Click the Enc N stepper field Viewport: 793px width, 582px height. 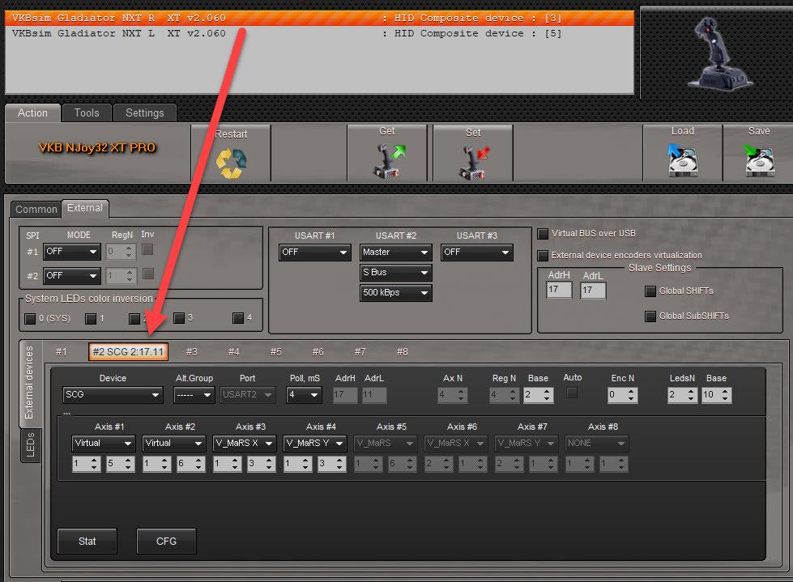coord(623,394)
